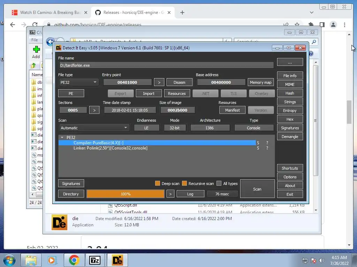Switch to Detect It Easy in the taskbar
Viewport: 357px width, 267px height.
117,260
